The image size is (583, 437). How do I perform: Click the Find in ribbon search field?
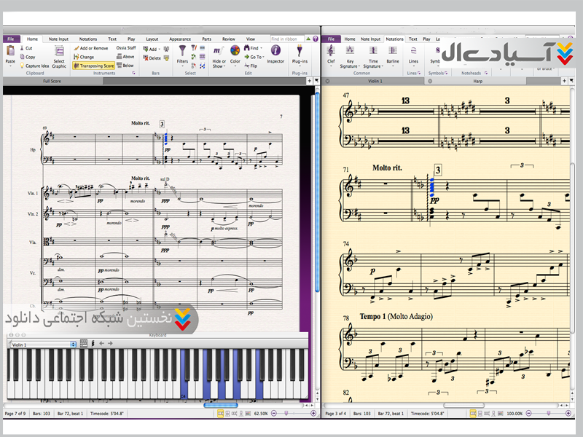tap(287, 39)
